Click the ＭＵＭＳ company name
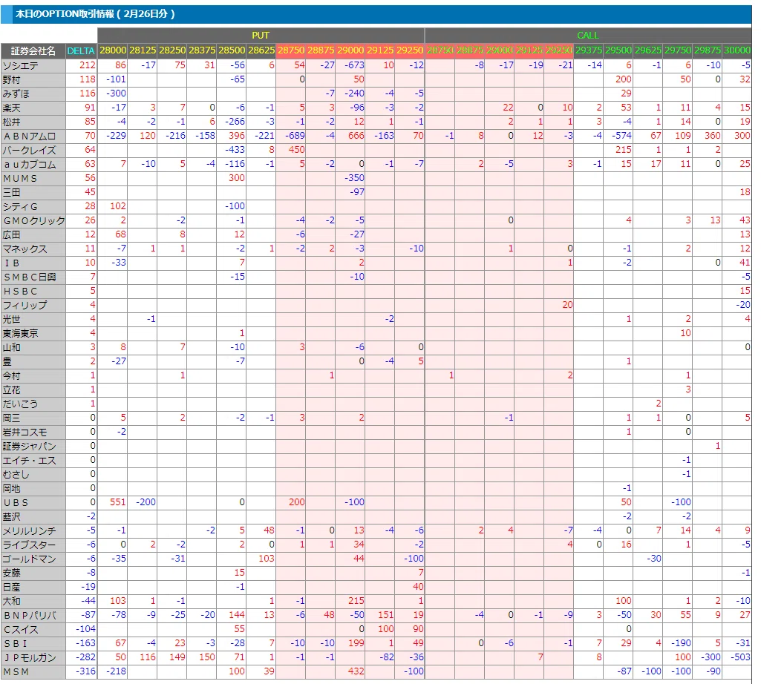This screenshot has width=761, height=684. point(20,179)
